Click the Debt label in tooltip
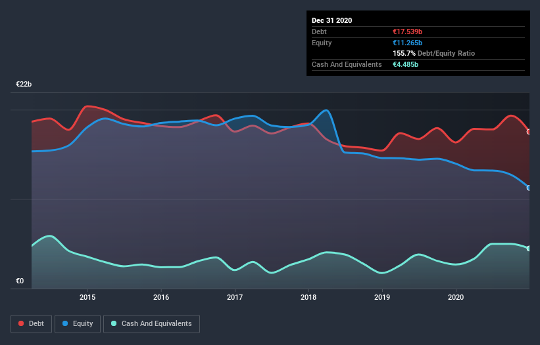540x345 pixels. [319, 31]
